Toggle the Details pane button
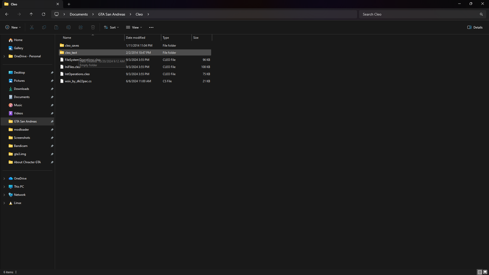This screenshot has width=489, height=275. pyautogui.click(x=475, y=27)
